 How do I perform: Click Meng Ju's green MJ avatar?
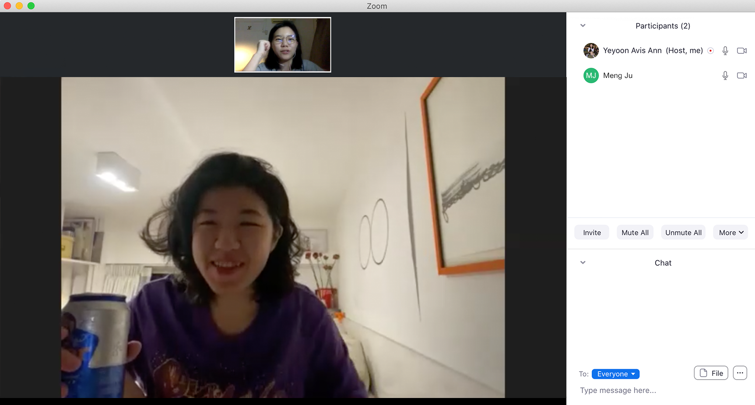pyautogui.click(x=591, y=76)
